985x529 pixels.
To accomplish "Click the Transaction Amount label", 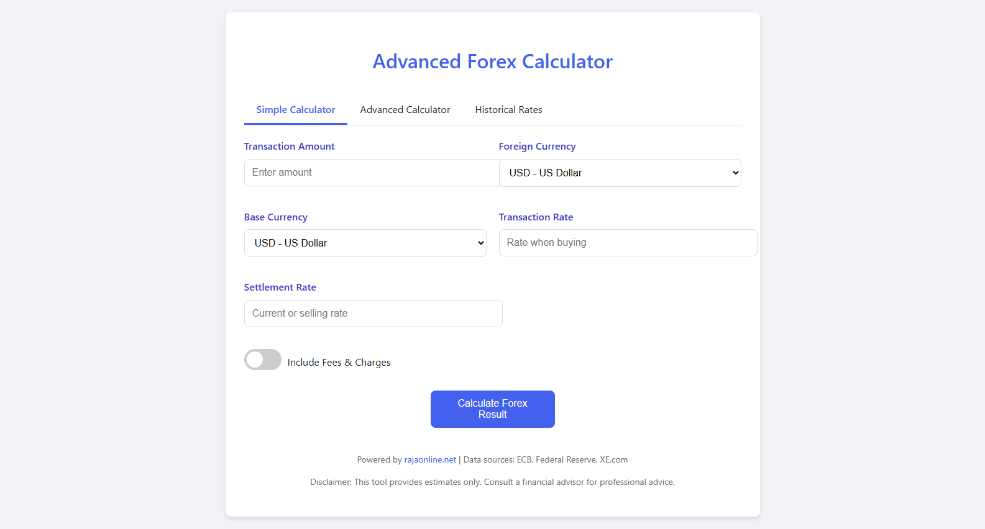I will point(290,147).
